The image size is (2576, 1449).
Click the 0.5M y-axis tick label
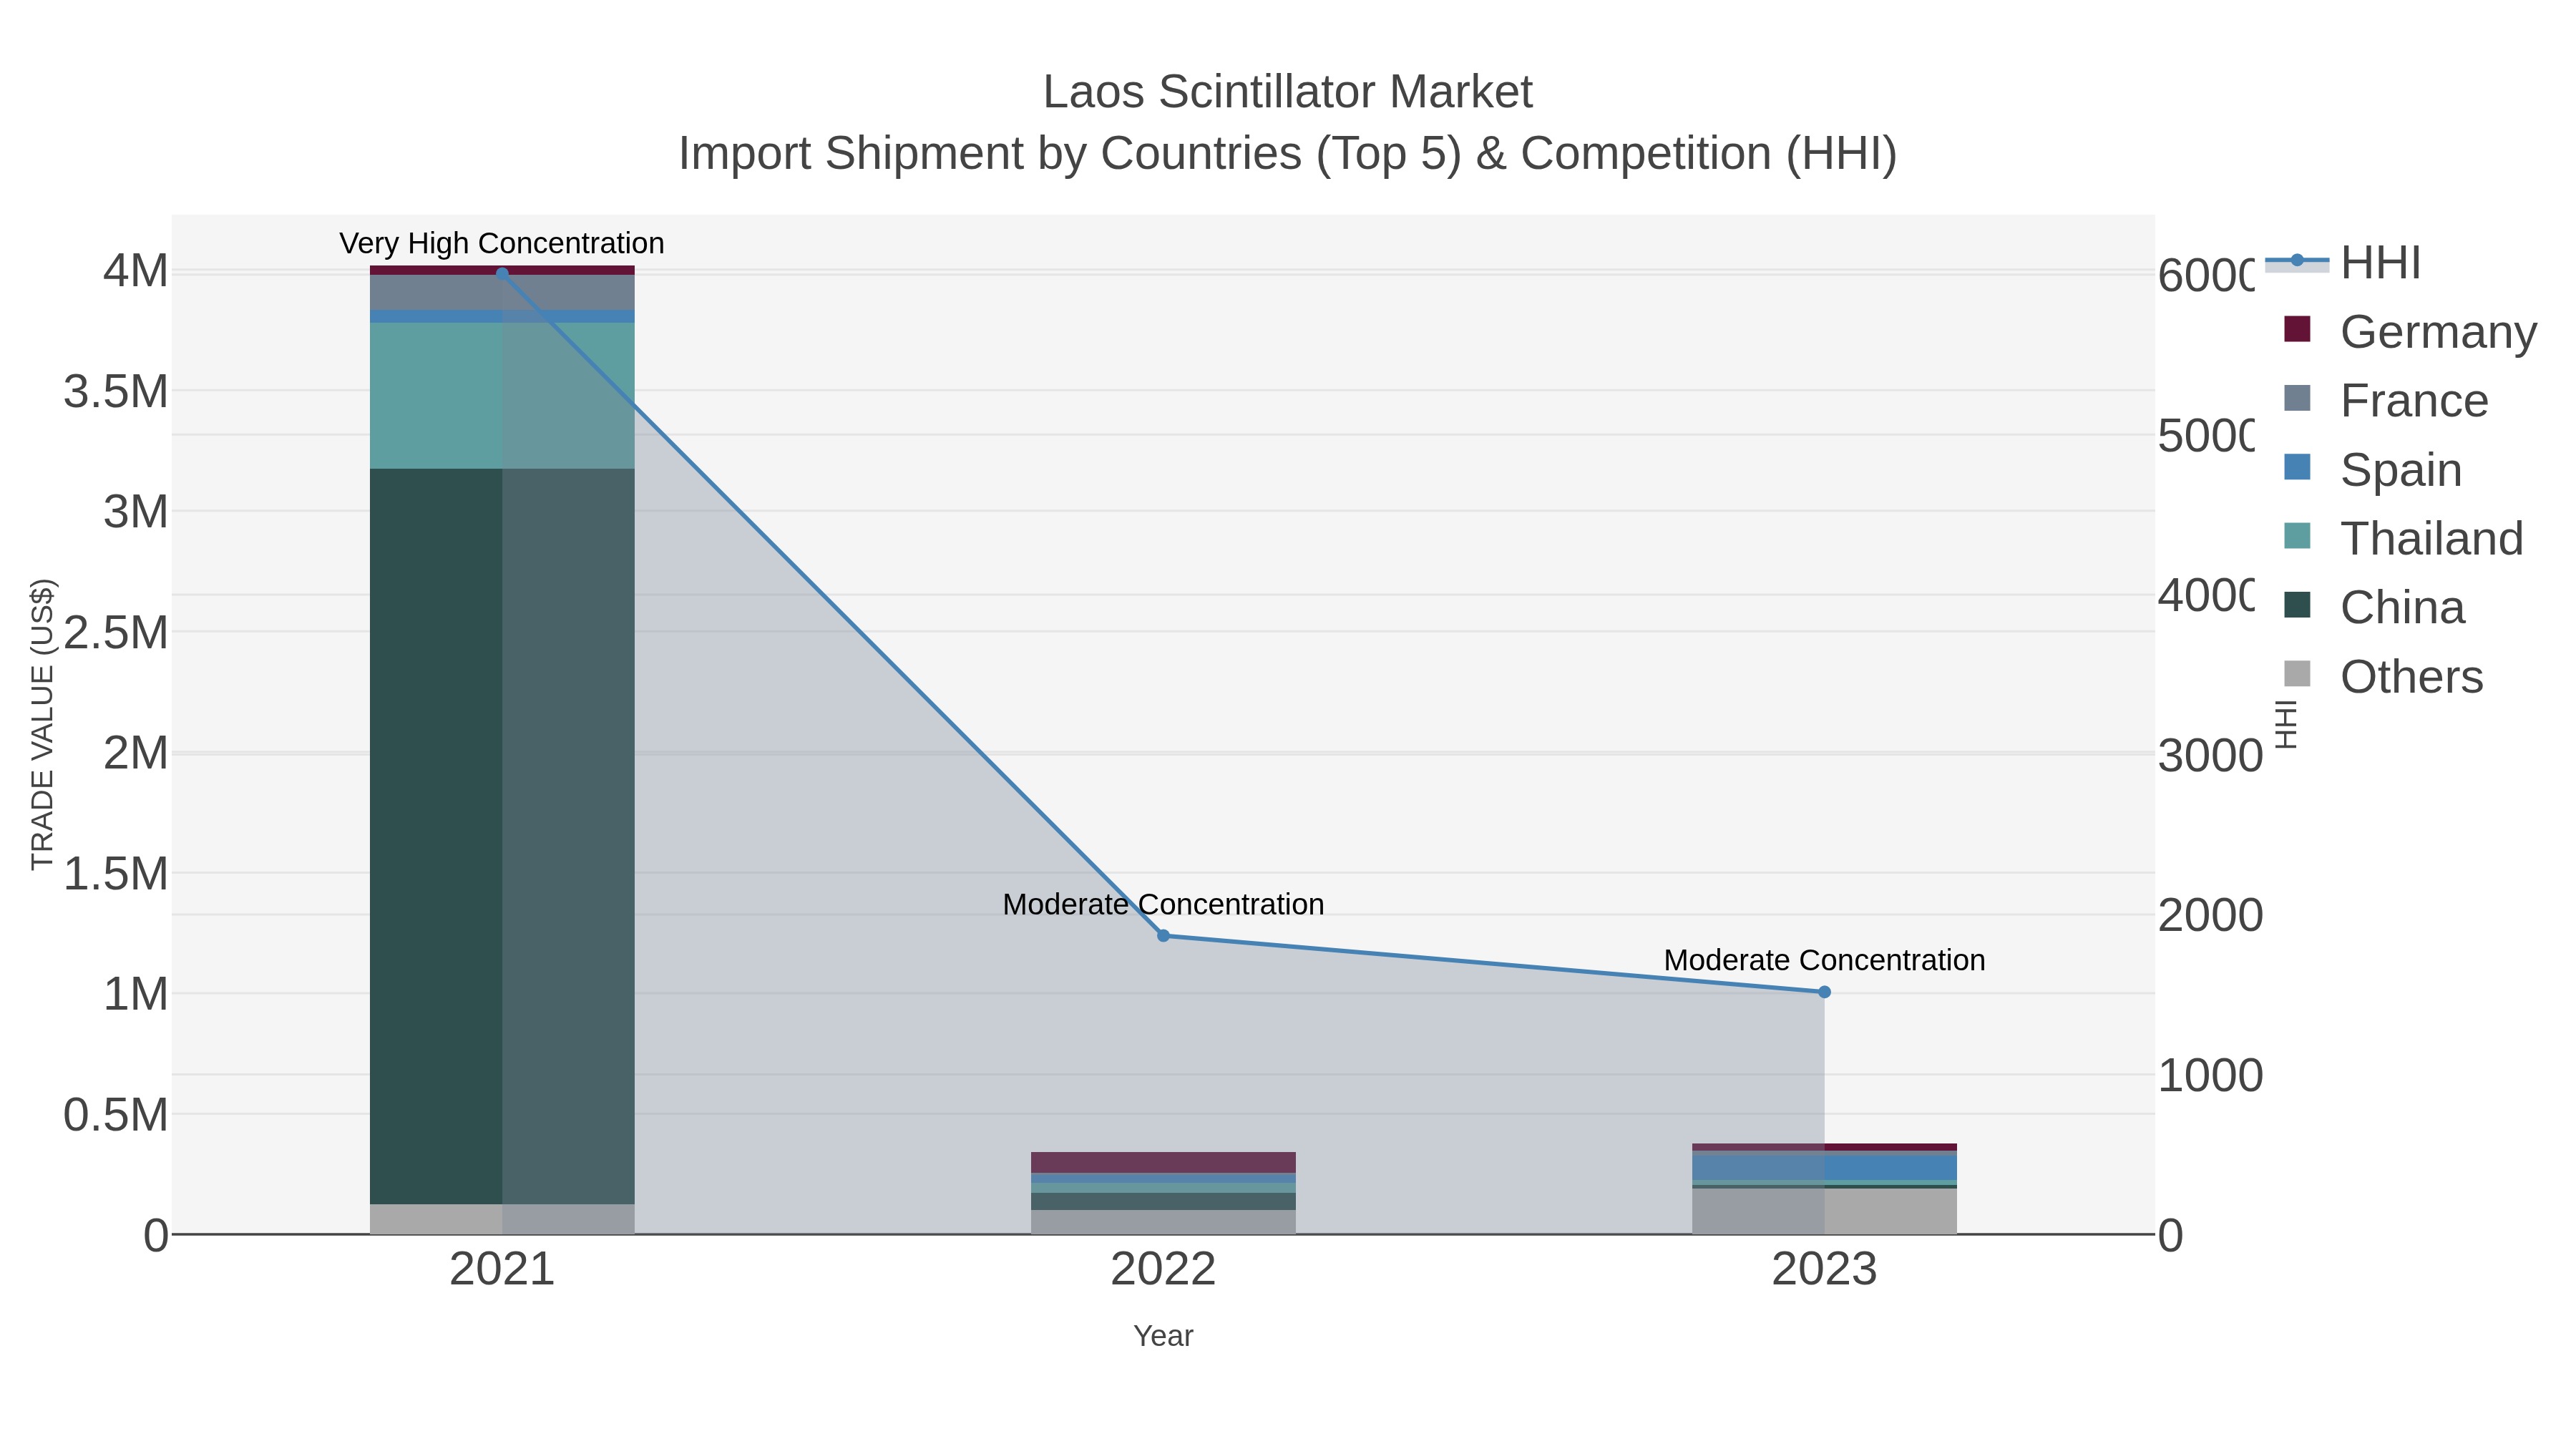click(x=116, y=1115)
